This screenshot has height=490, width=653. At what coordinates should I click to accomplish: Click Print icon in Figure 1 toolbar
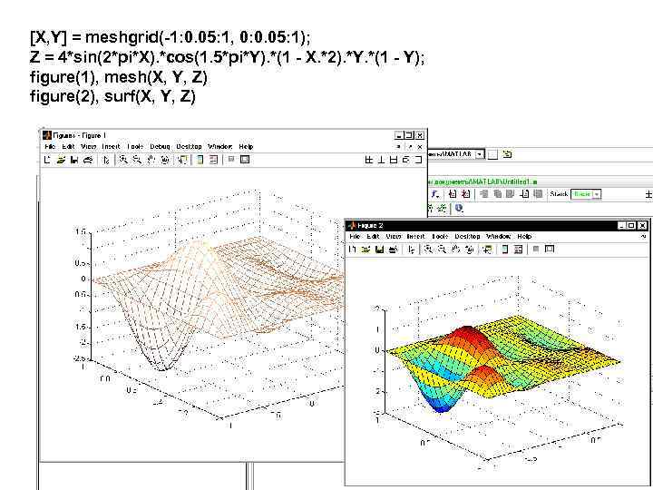pos(88,160)
